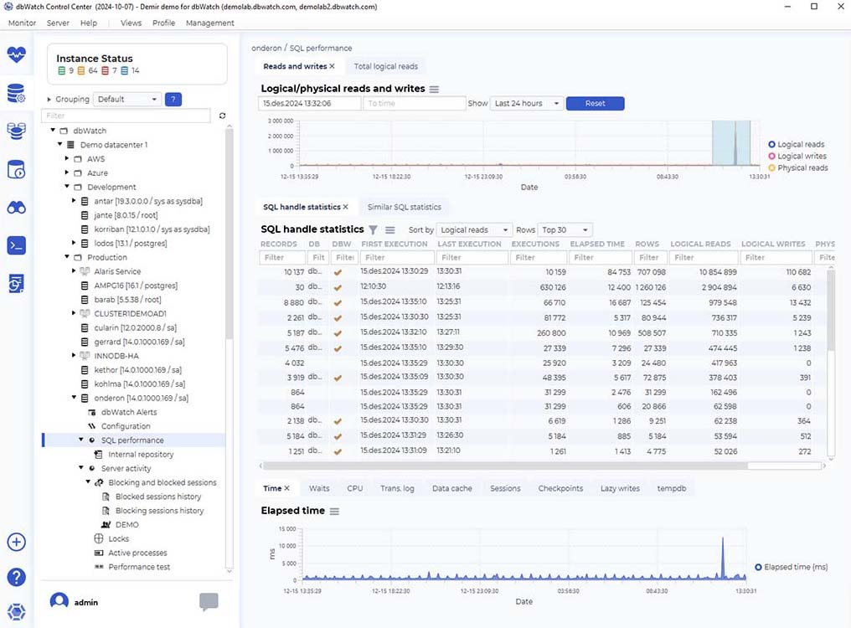This screenshot has height=628, width=851.
Task: Open the Rows Top 30 dropdown
Action: click(x=565, y=229)
